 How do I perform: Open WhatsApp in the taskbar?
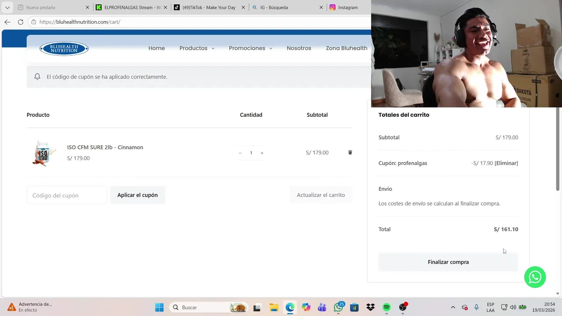[339, 307]
